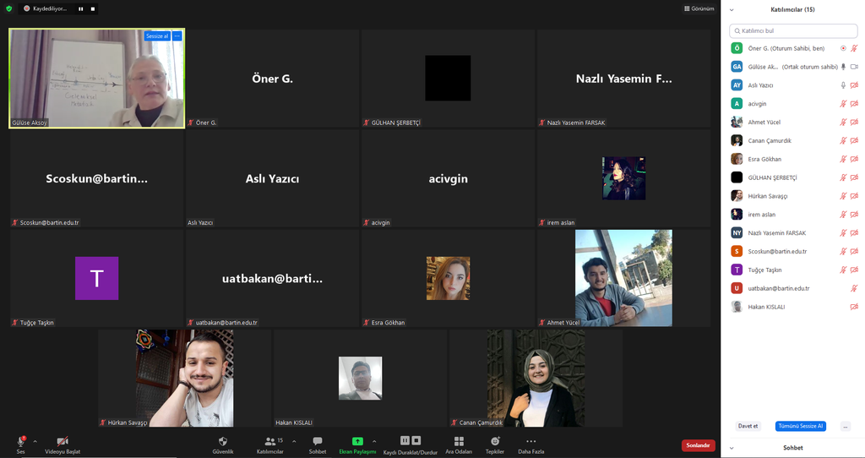Image resolution: width=865 pixels, height=458 pixels.
Task: Click Davet et invite button
Action: click(748, 426)
